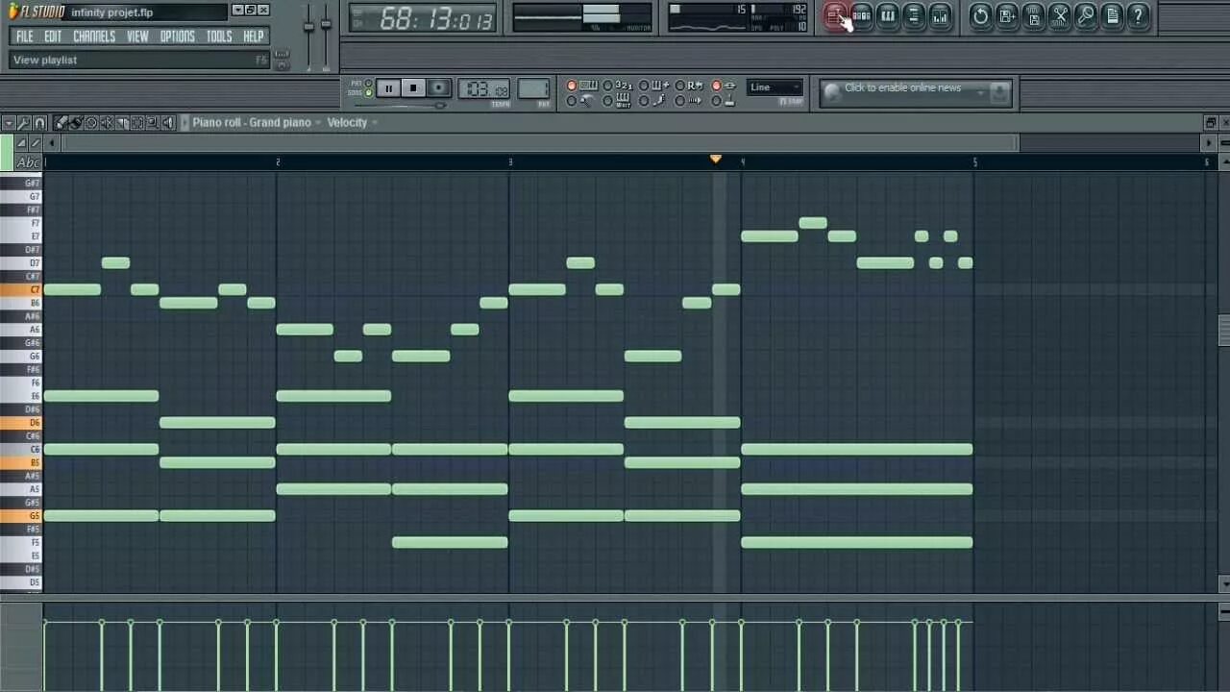
Task: Toggle metronome option
Action: (580, 101)
